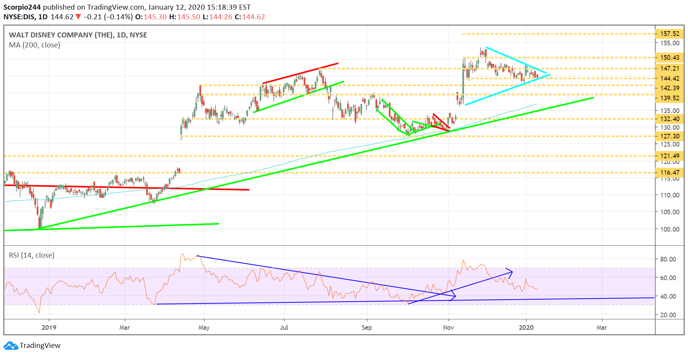688x356 pixels.
Task: Click the Nov label on time axis
Action: [449, 327]
